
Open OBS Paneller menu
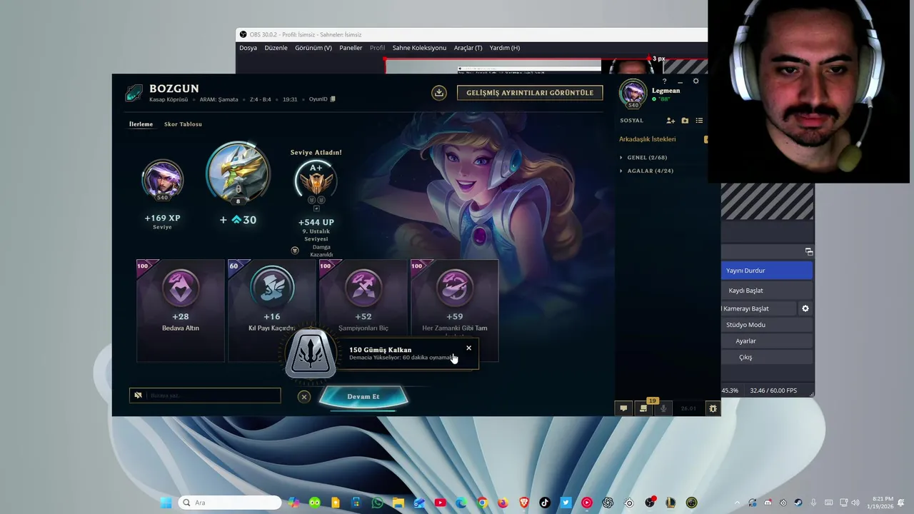tap(351, 48)
